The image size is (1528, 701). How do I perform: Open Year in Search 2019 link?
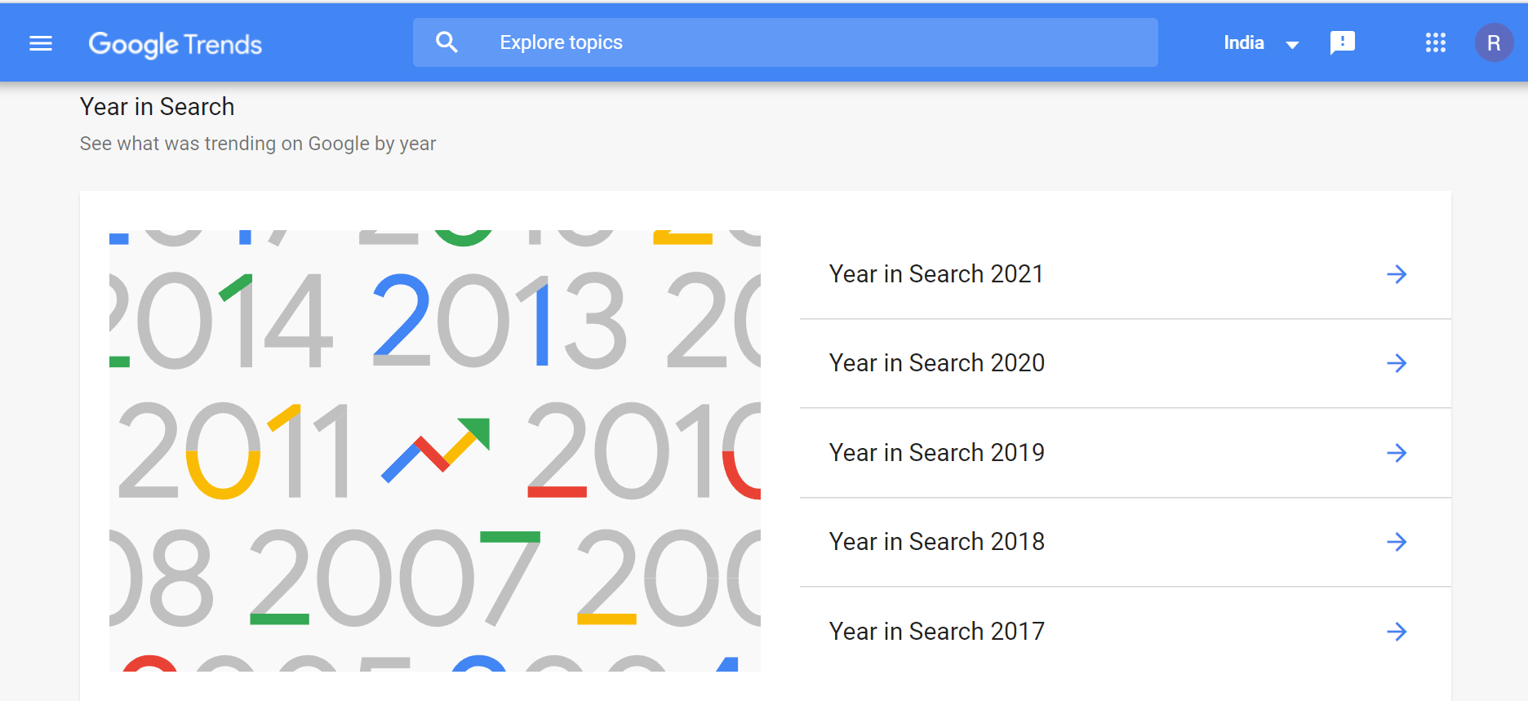(x=1126, y=453)
